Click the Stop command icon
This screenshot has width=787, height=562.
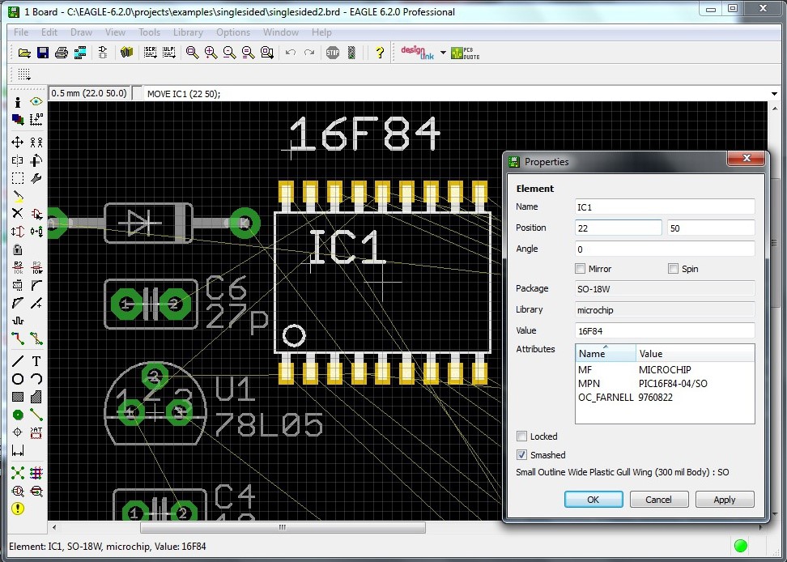[x=333, y=53]
